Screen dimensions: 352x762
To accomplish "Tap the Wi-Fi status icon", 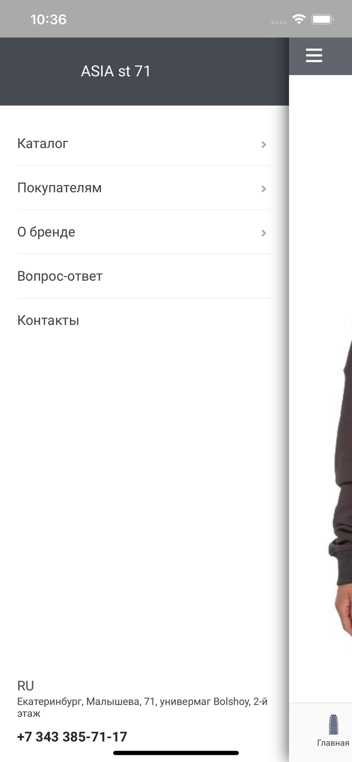I will coord(299,19).
